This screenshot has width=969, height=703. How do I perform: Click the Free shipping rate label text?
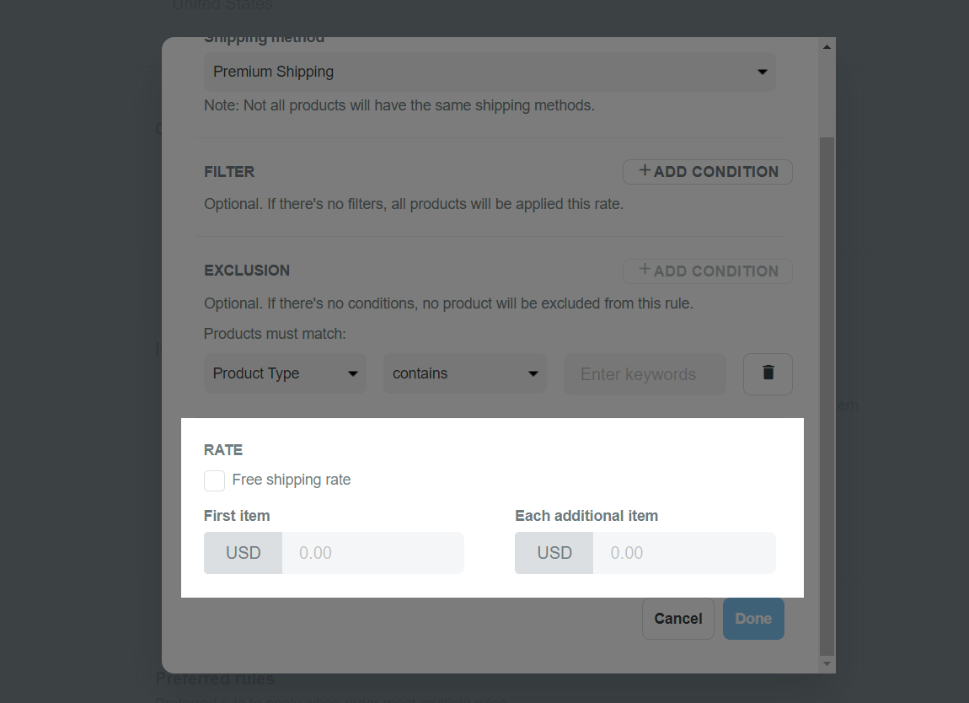click(291, 480)
